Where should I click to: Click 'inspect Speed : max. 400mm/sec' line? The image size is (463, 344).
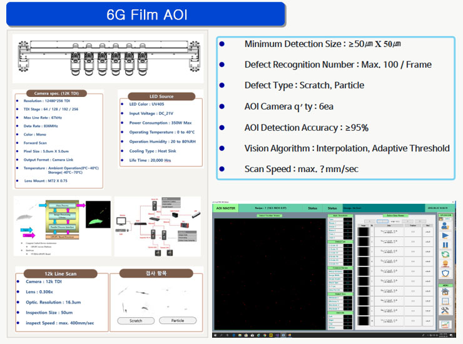pyautogui.click(x=59, y=323)
